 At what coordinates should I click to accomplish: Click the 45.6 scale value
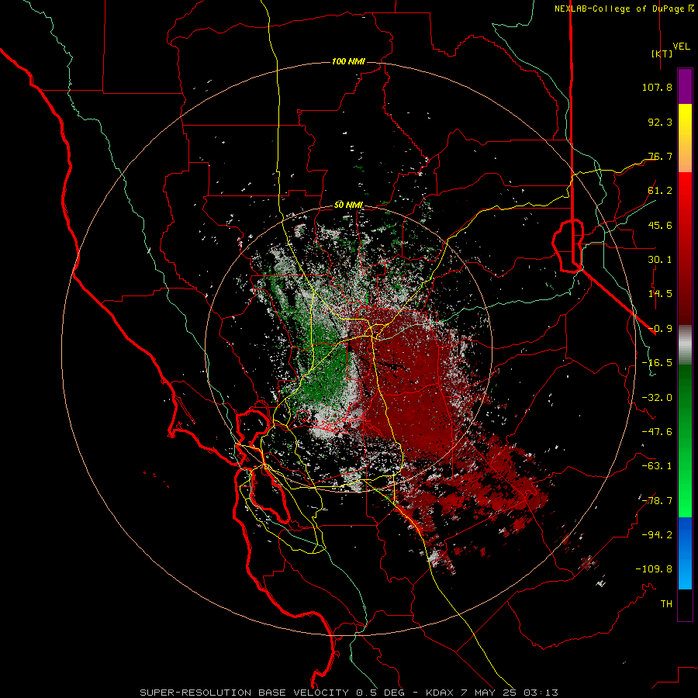[x=660, y=225]
